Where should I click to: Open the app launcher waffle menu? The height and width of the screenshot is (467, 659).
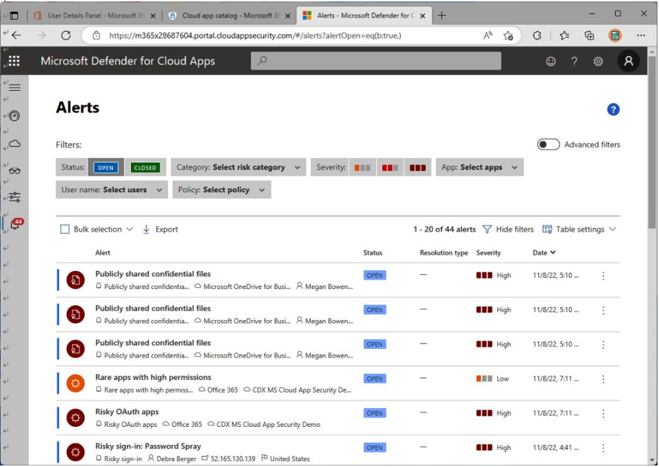tap(14, 61)
